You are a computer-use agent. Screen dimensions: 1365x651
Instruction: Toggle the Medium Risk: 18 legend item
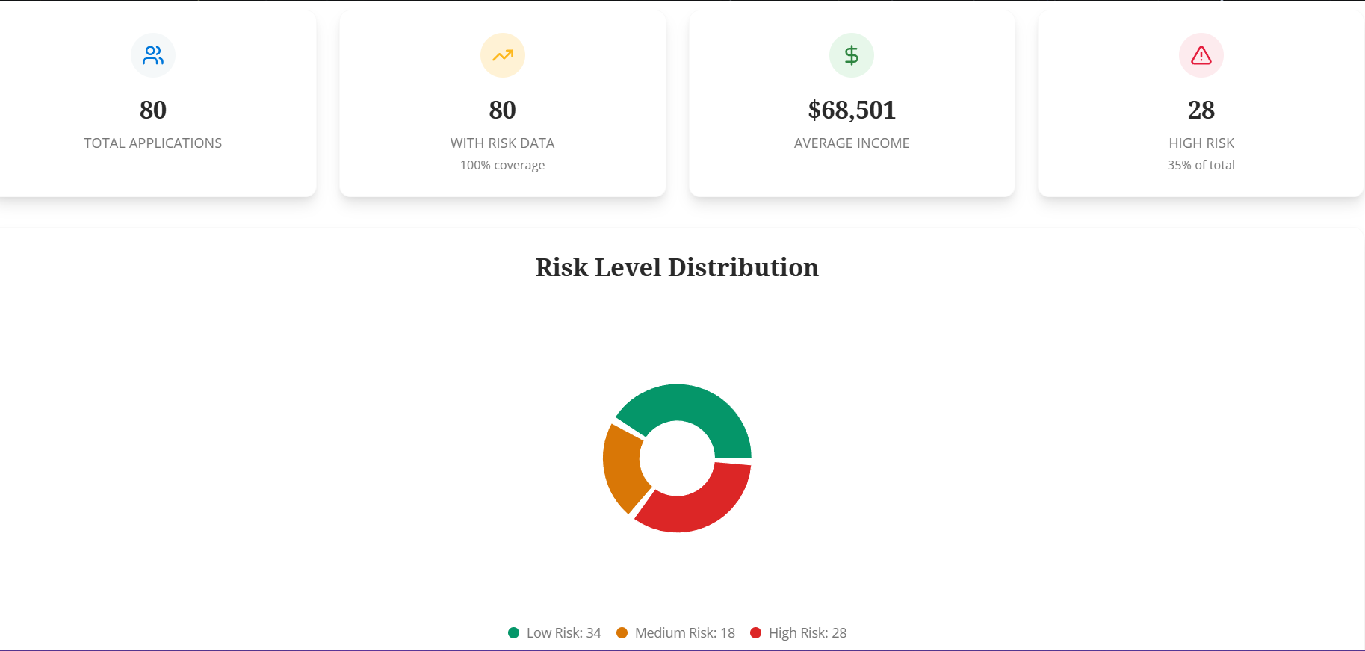(x=675, y=633)
